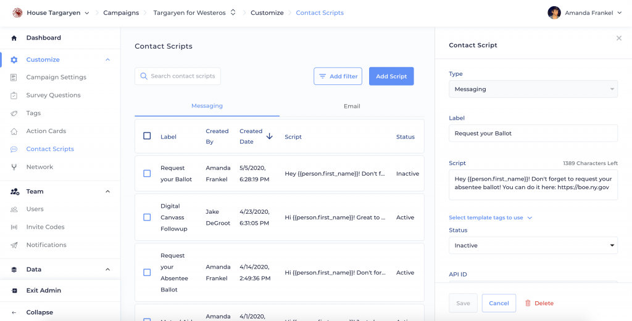Viewport: 632px width, 321px height.
Task: Click the Status column header
Action: tap(405, 137)
